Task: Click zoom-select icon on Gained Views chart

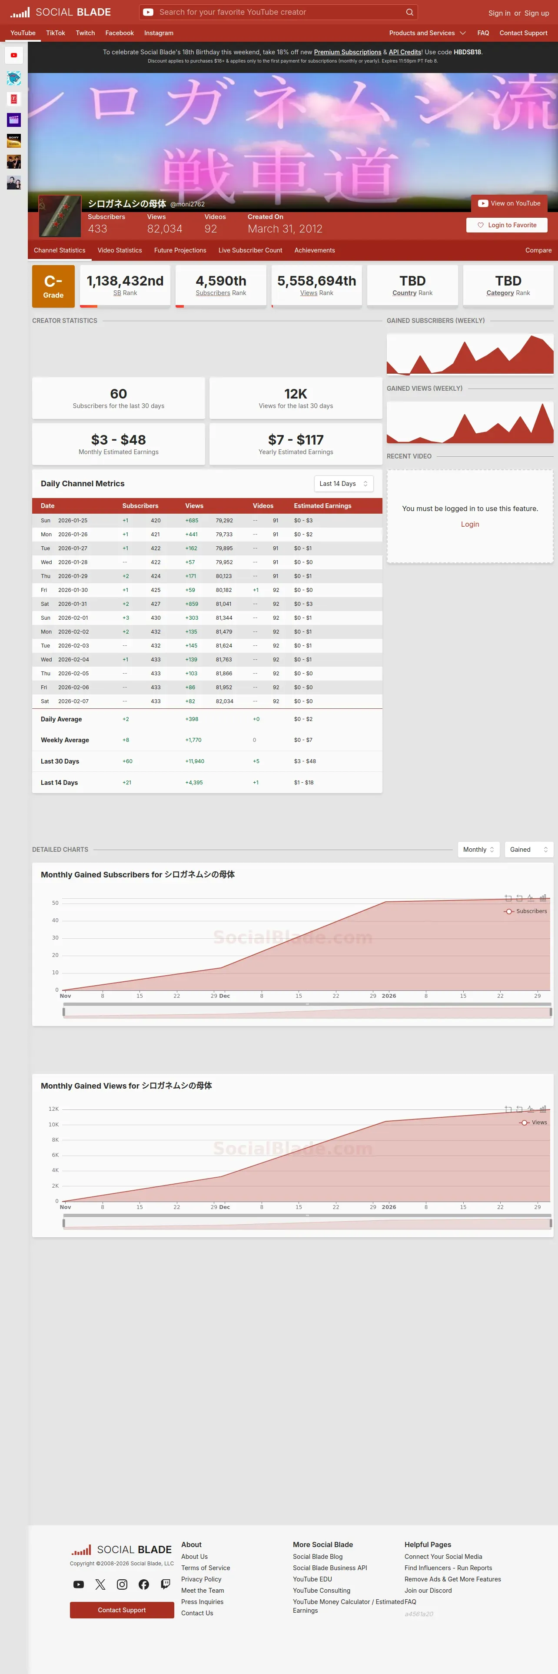Action: 508,1109
